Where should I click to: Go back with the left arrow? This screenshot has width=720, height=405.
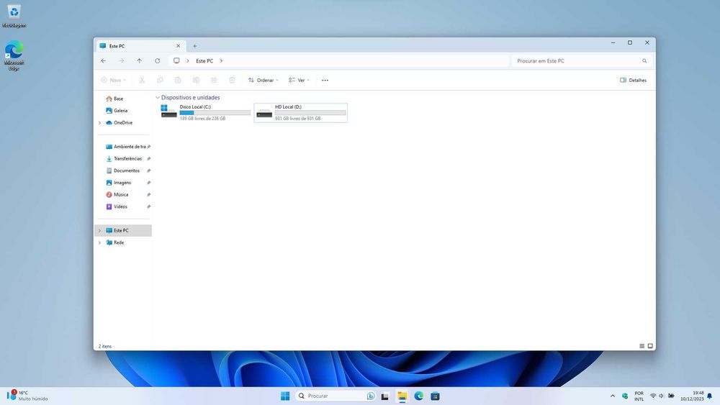pos(103,60)
